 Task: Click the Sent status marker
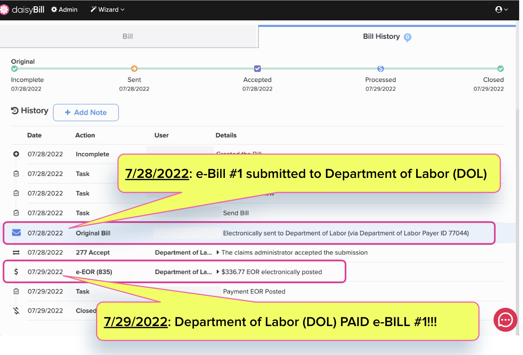pos(134,69)
